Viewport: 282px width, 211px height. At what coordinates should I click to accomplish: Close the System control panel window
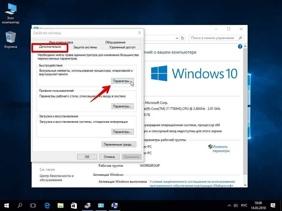pyautogui.click(x=241, y=29)
